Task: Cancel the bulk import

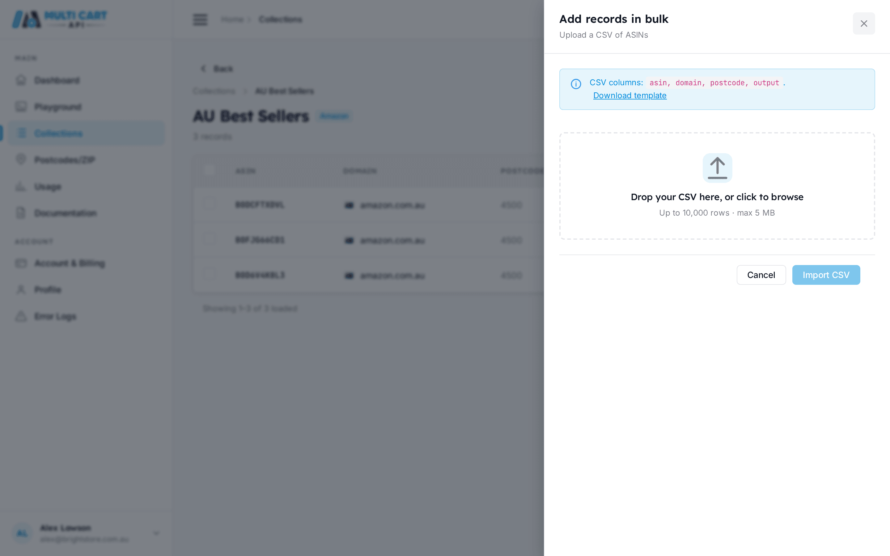Action: coord(761,275)
